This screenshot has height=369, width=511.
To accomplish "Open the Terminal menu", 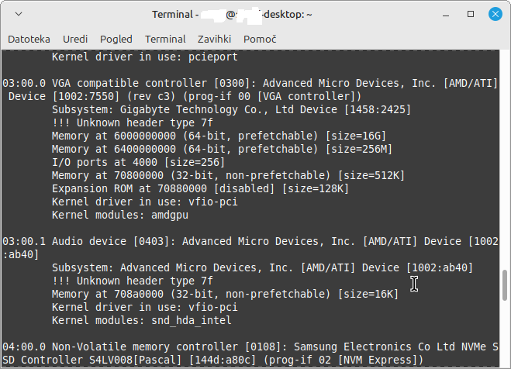I will [x=165, y=40].
